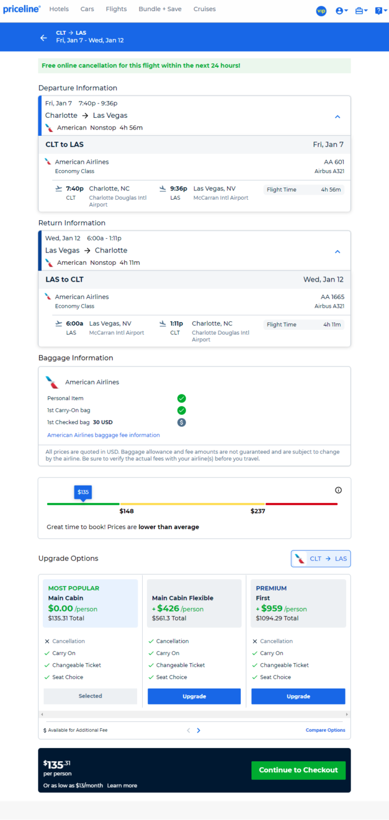
Task: Open the Bundle + Save tab
Action: [x=160, y=9]
